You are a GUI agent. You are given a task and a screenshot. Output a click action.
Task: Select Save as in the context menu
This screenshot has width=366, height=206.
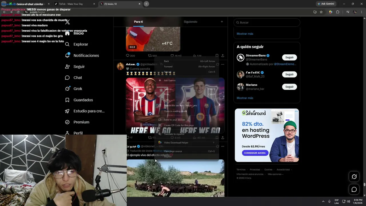[186, 89]
